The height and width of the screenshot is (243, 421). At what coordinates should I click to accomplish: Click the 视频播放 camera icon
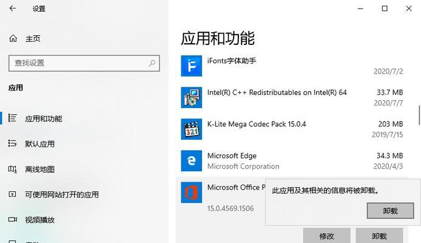point(12,220)
